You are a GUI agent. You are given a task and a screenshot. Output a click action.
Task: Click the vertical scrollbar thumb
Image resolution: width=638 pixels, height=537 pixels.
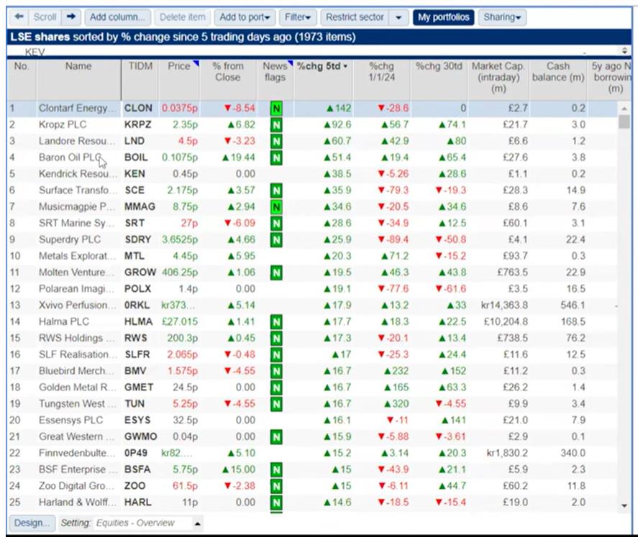pos(624,121)
